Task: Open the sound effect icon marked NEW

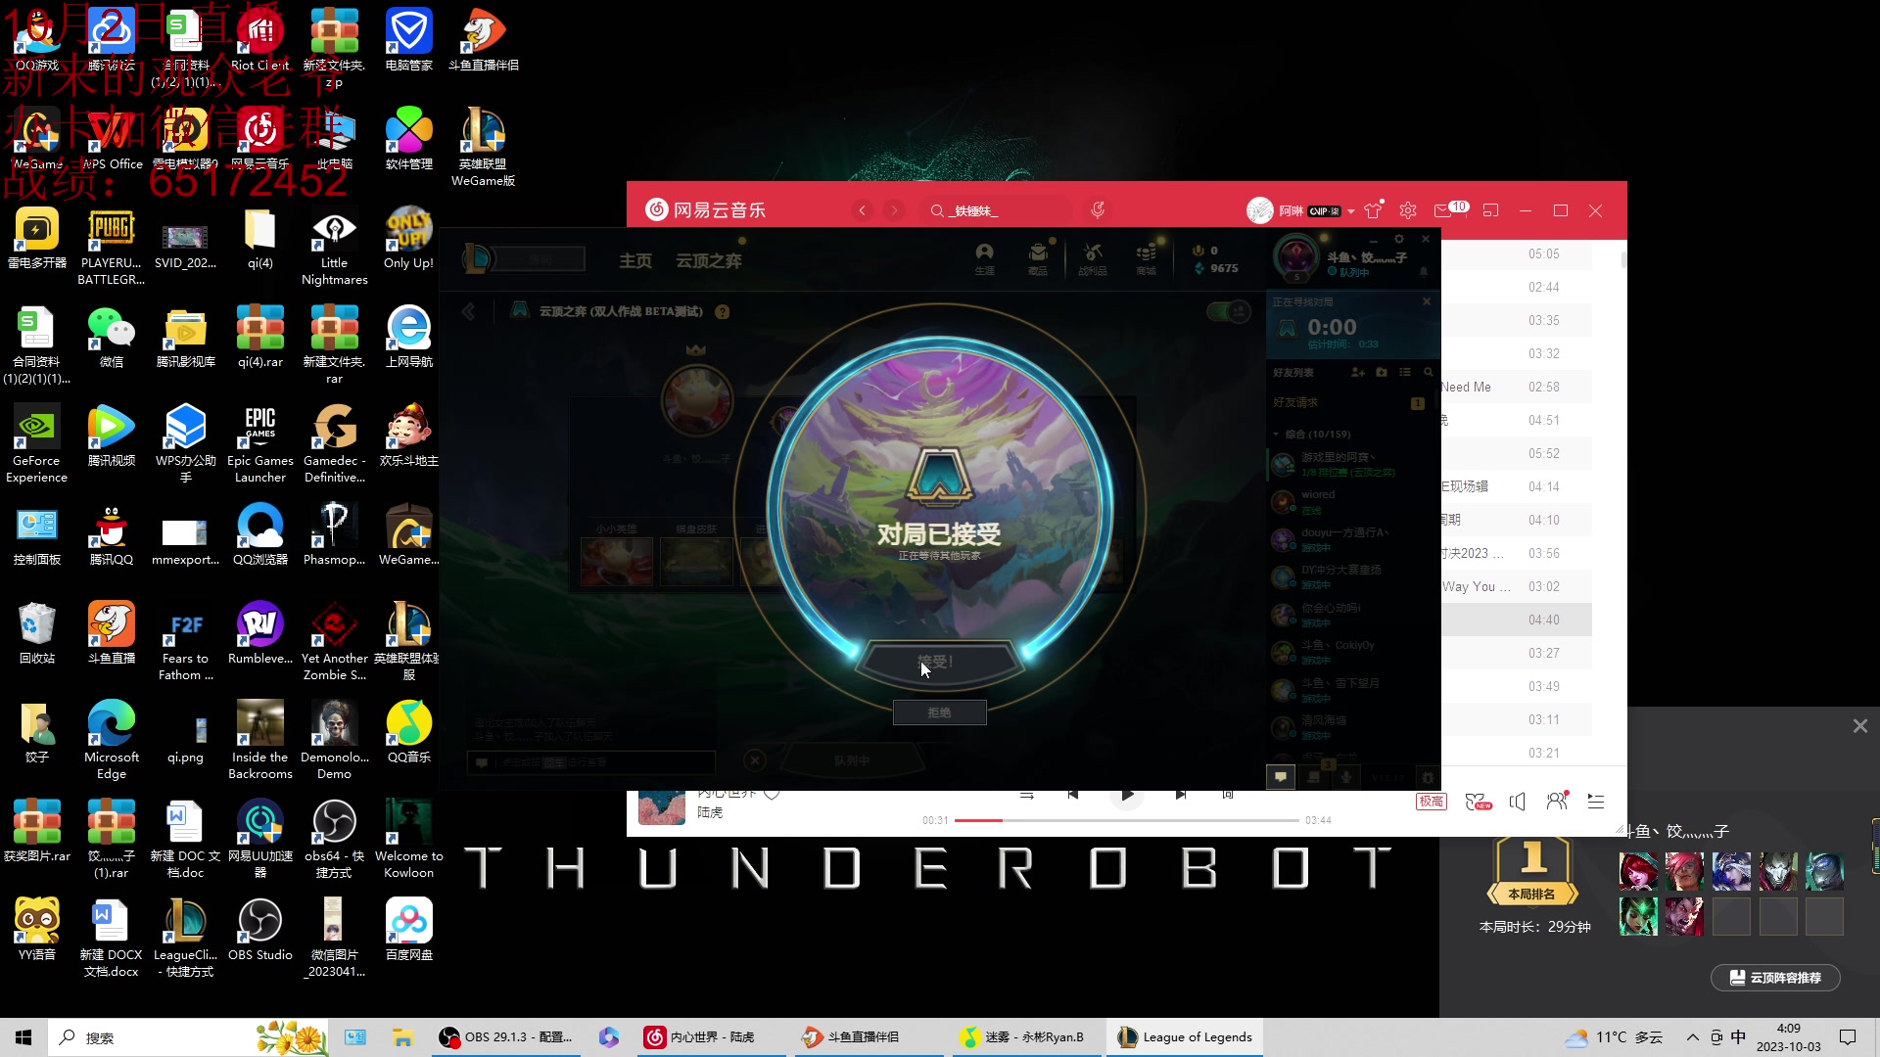Action: (x=1478, y=802)
